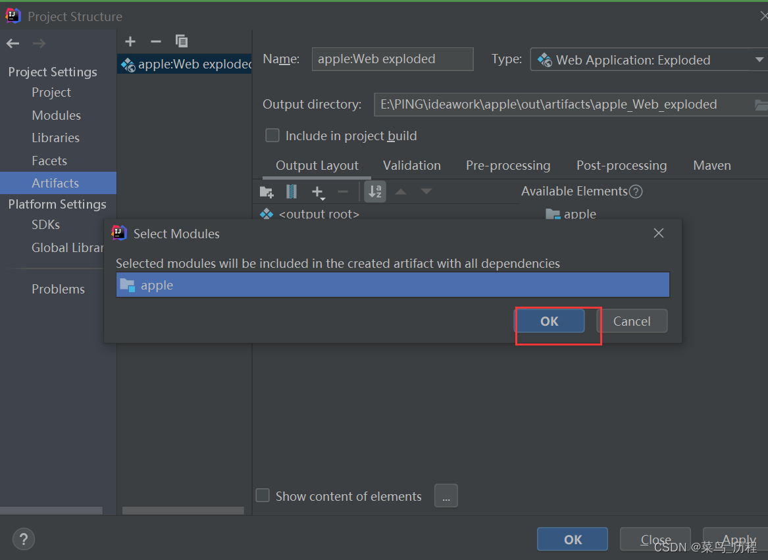Sort elements alphabetically
The width and height of the screenshot is (768, 560).
(375, 191)
